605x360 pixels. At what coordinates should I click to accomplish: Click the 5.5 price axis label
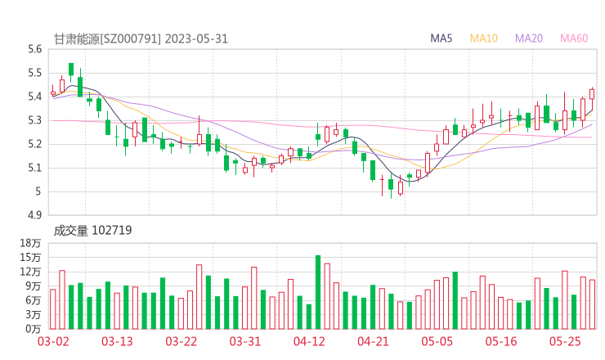click(x=34, y=73)
